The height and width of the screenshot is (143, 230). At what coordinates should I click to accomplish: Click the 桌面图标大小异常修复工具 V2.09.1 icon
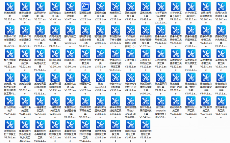(x=40, y=125)
